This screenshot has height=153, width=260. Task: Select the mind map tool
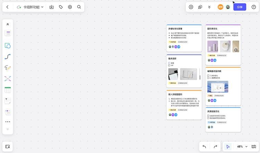(x=8, y=79)
